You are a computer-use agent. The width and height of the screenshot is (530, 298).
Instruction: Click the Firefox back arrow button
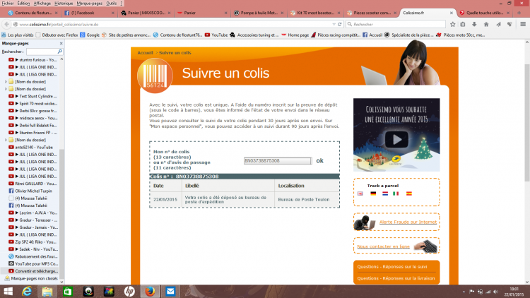[x=7, y=24]
